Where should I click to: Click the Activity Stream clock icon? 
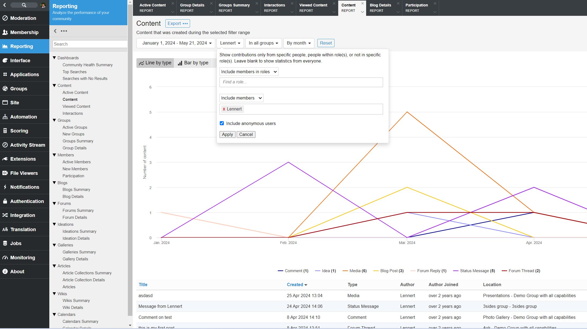click(x=5, y=145)
